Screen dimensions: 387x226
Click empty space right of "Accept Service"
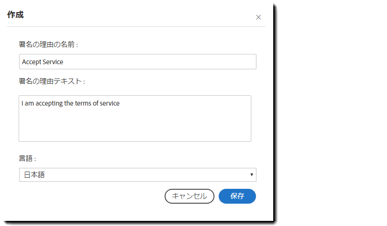pos(163,62)
